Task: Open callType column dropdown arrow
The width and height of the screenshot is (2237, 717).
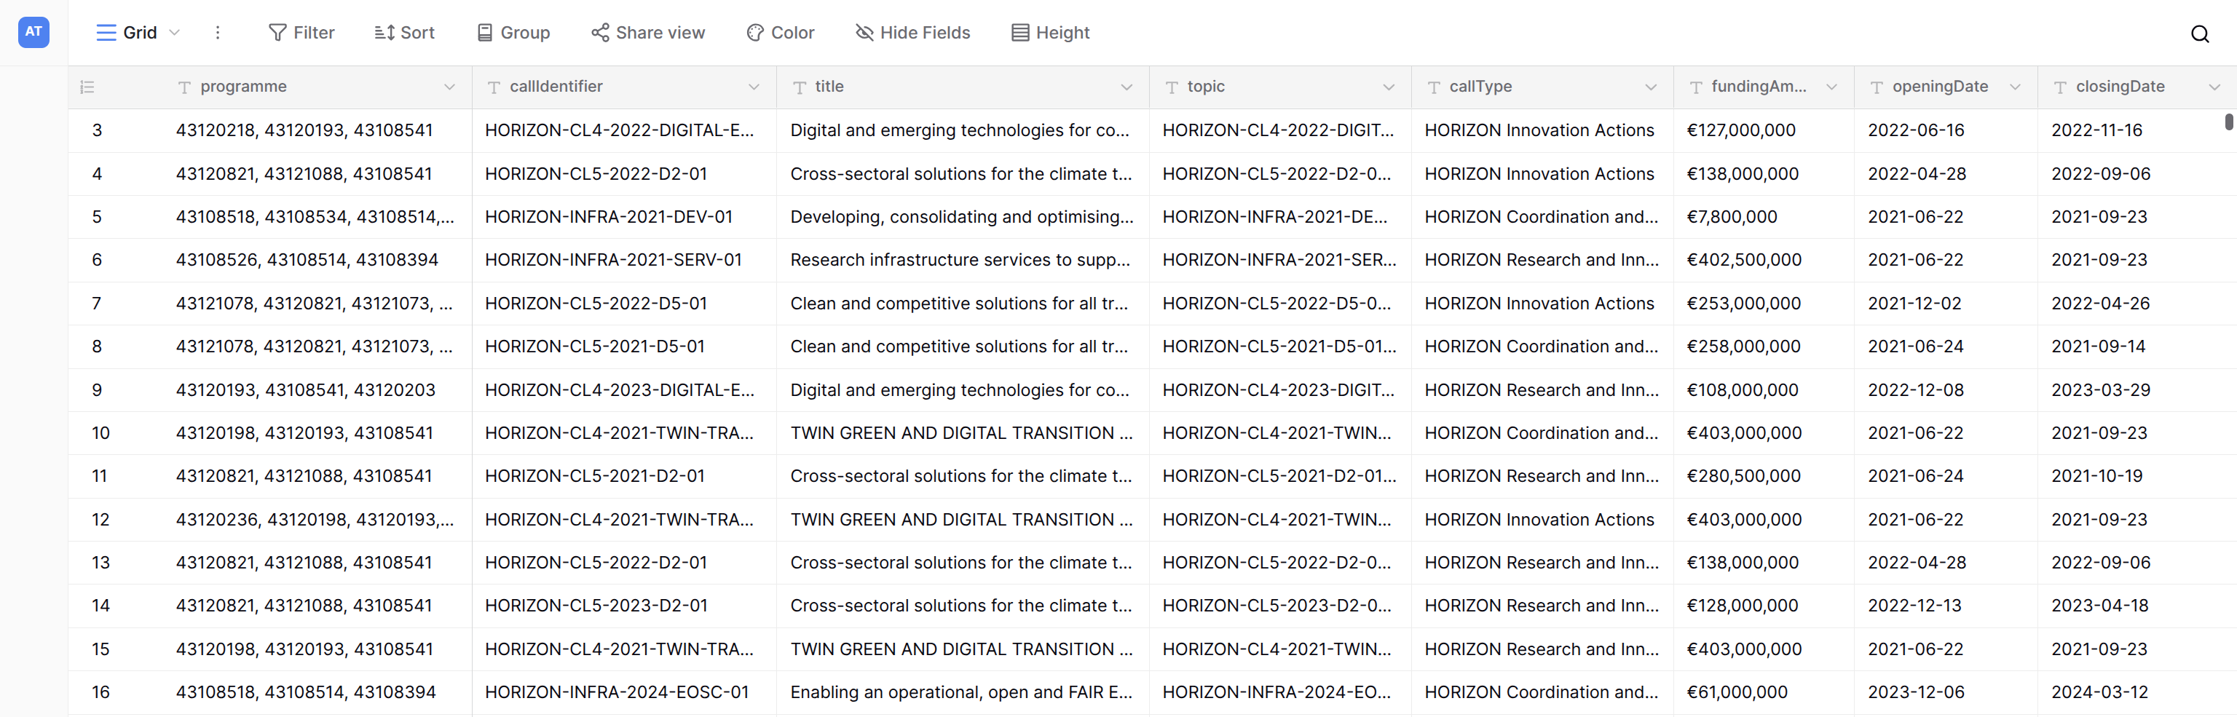Action: [1650, 87]
